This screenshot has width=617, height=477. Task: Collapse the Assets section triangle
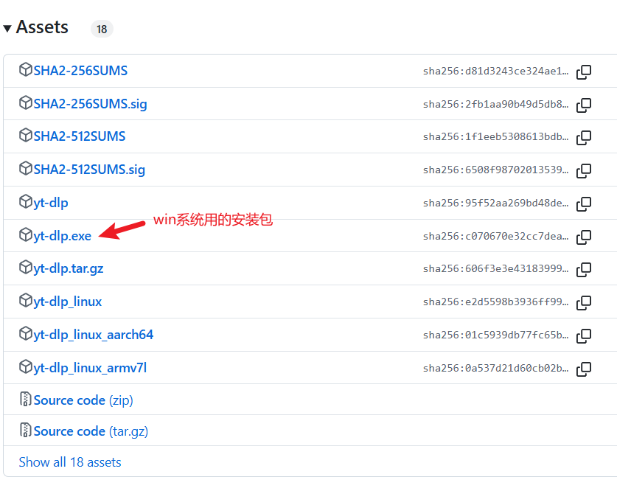click(7, 29)
